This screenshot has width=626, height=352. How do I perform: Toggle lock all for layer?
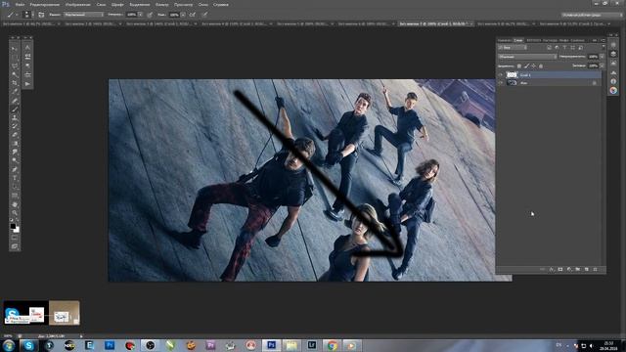click(x=541, y=66)
